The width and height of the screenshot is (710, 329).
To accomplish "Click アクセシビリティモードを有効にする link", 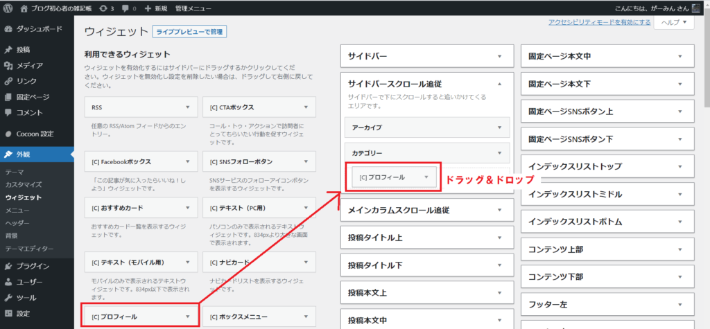I will point(600,22).
